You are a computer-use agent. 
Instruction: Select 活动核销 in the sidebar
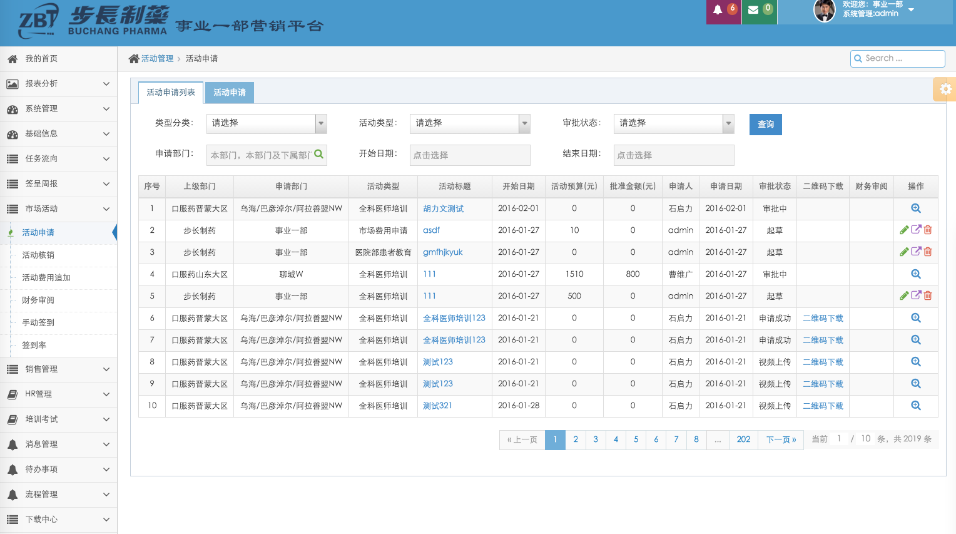[x=38, y=255]
